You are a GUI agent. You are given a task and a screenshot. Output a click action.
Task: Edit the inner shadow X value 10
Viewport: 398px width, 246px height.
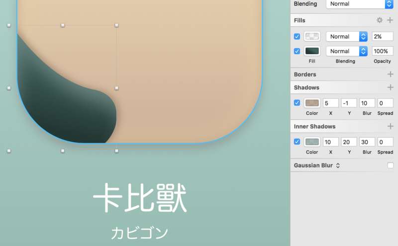(x=331, y=142)
